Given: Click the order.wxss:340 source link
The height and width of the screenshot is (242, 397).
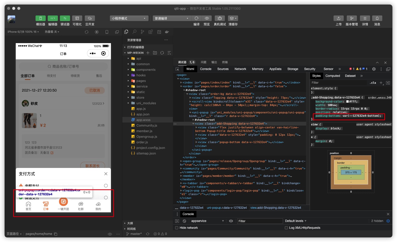Looking at the screenshot, I should tap(380, 97).
